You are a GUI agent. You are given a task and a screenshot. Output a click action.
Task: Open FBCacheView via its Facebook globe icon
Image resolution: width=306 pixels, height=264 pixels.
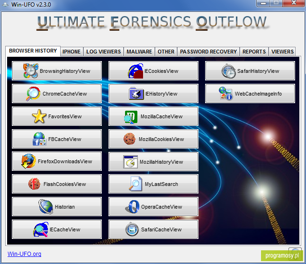coord(39,139)
